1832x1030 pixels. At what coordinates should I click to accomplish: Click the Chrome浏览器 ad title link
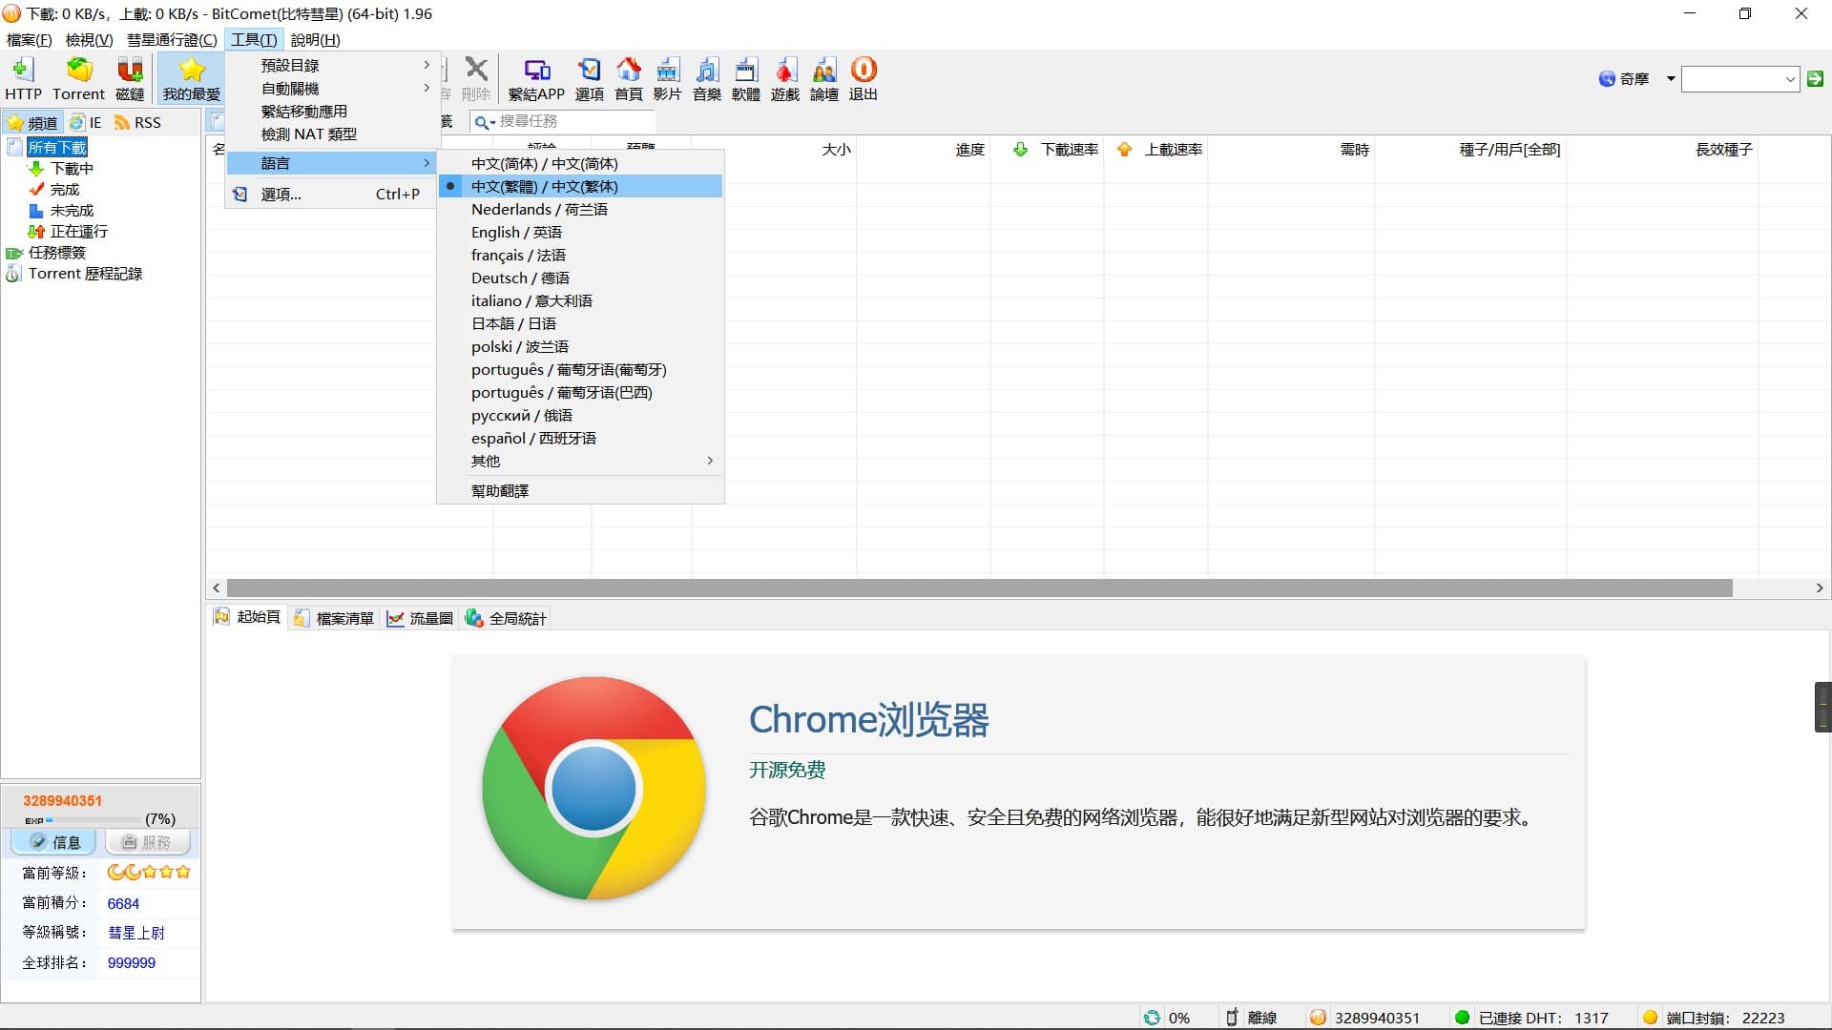point(868,720)
